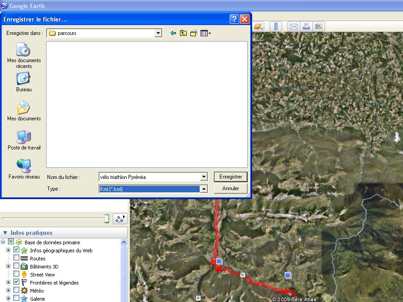Screen dimensions: 403x302
Task: Open Mes documents récents shortcut
Action: (24, 55)
